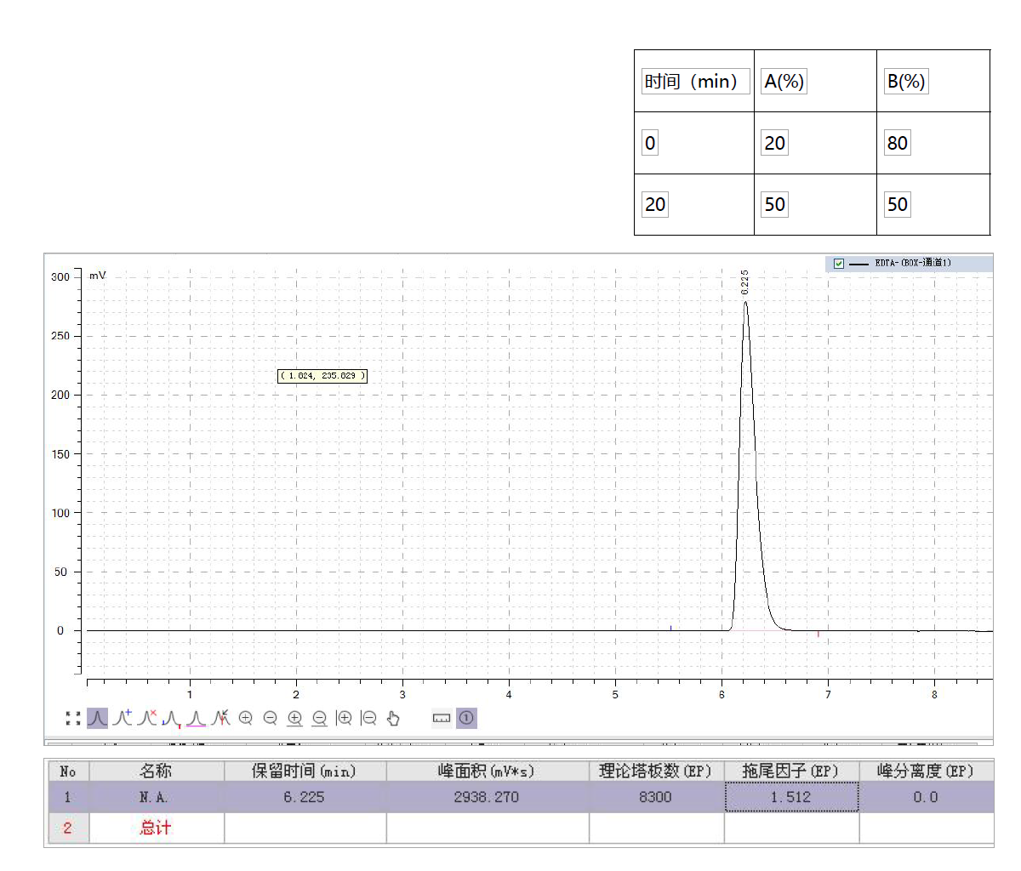Click the vertical zoom out magnifier icon

click(x=368, y=719)
